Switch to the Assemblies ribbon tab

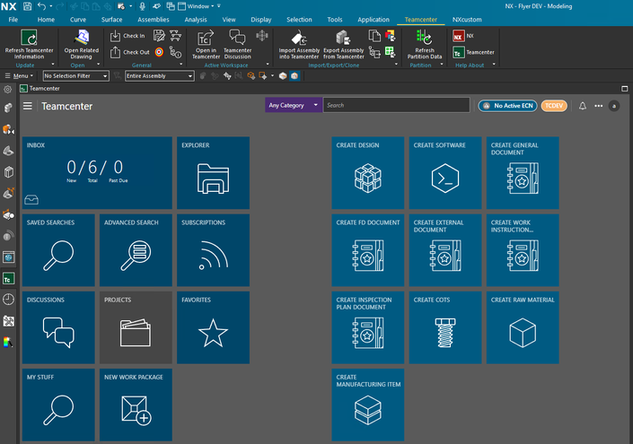pyautogui.click(x=154, y=20)
